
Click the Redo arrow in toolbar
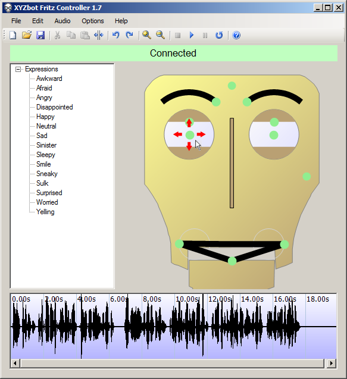click(130, 35)
